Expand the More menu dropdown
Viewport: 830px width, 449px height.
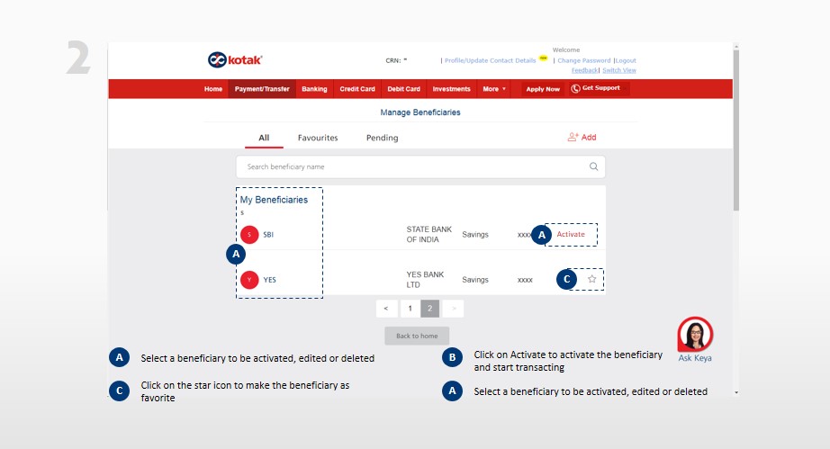pyautogui.click(x=494, y=89)
